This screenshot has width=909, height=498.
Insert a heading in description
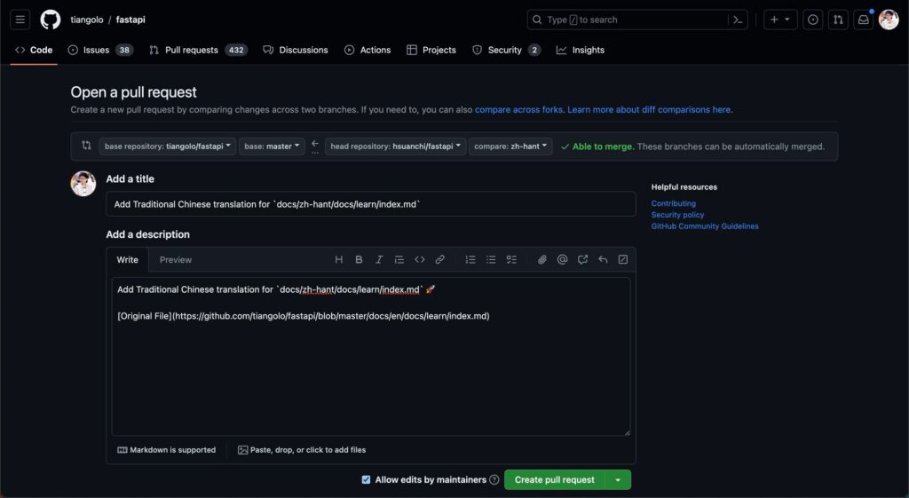coord(338,260)
